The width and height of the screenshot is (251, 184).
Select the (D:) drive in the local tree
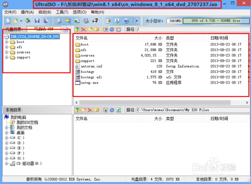tap(21, 143)
